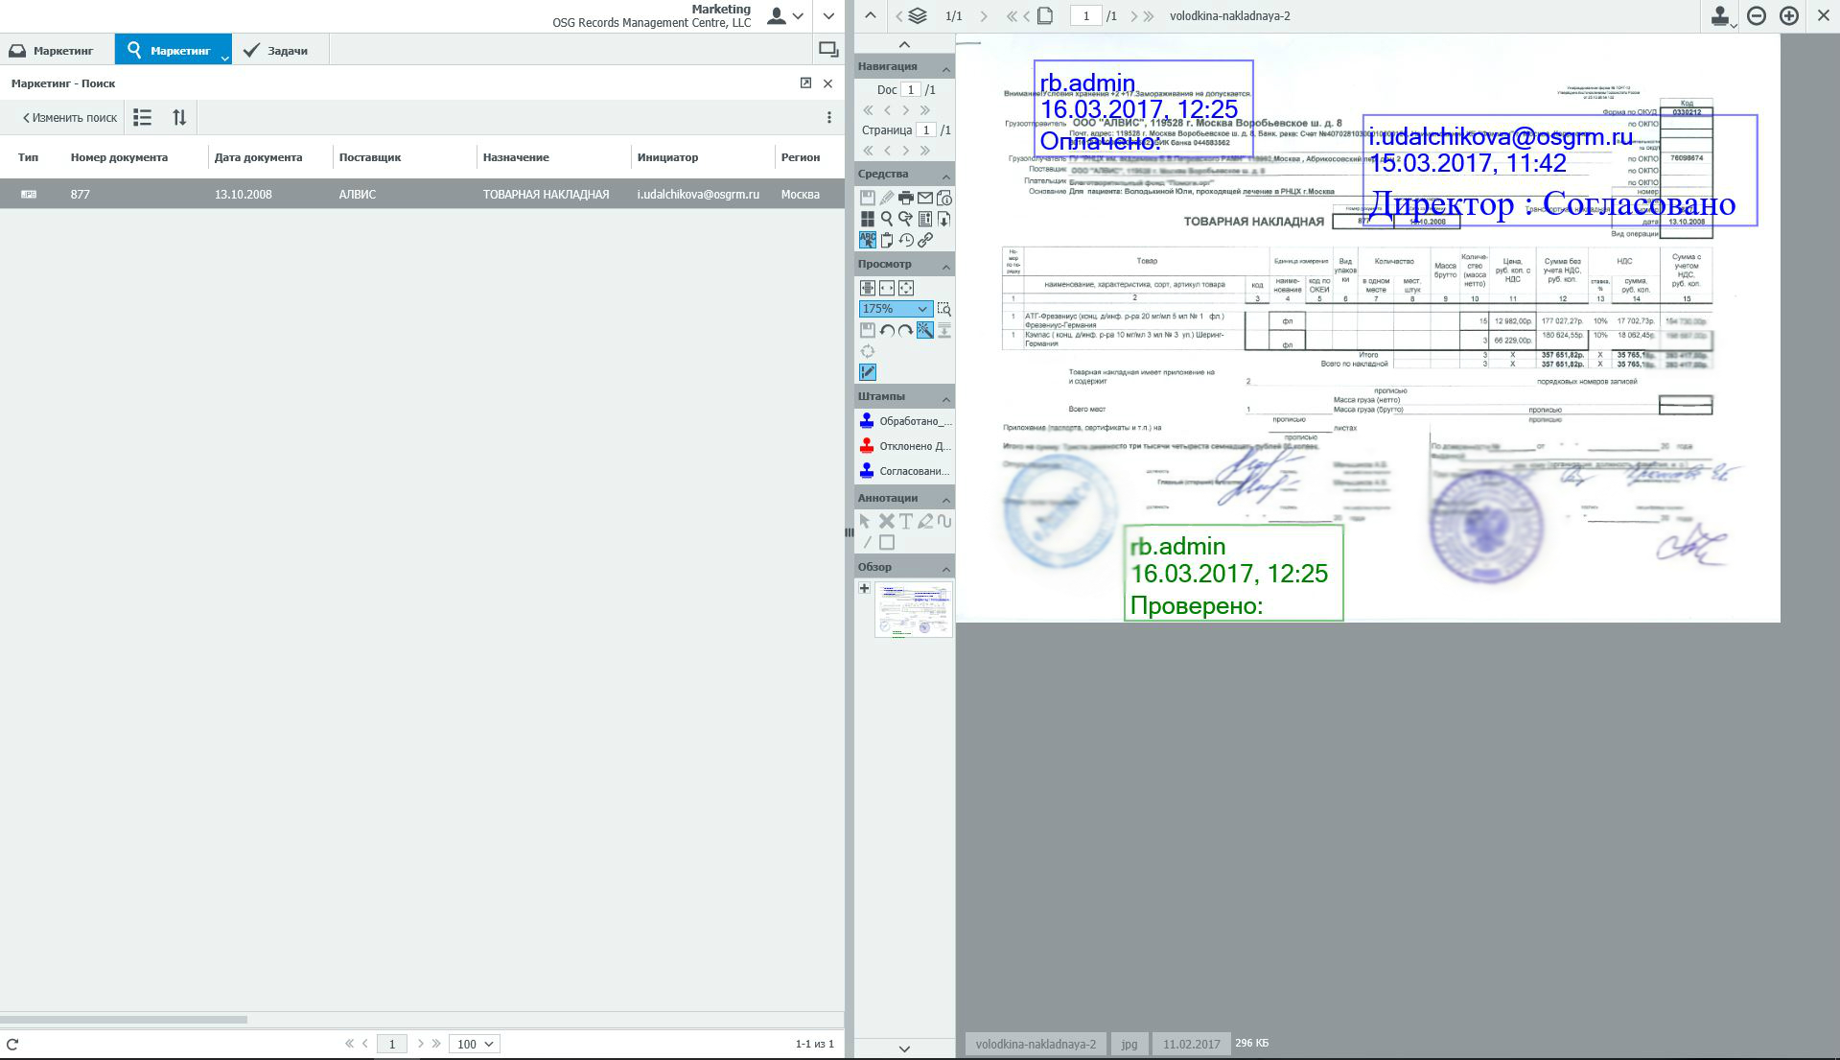The height and width of the screenshot is (1060, 1840).
Task: Click the fit-to-width view icon
Action: click(886, 288)
